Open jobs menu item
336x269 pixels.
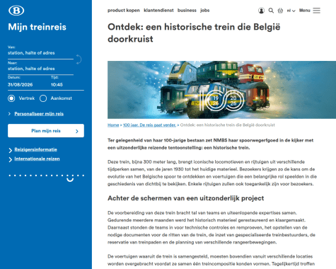[205, 11]
